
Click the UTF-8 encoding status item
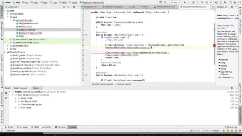206,131
